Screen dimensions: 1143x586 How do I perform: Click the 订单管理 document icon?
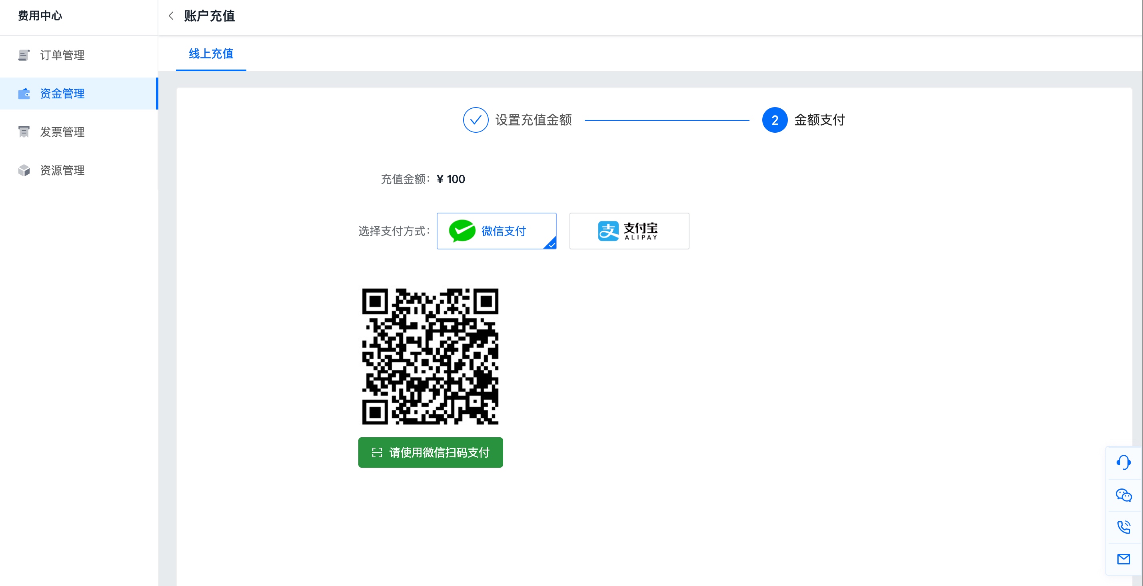point(24,55)
